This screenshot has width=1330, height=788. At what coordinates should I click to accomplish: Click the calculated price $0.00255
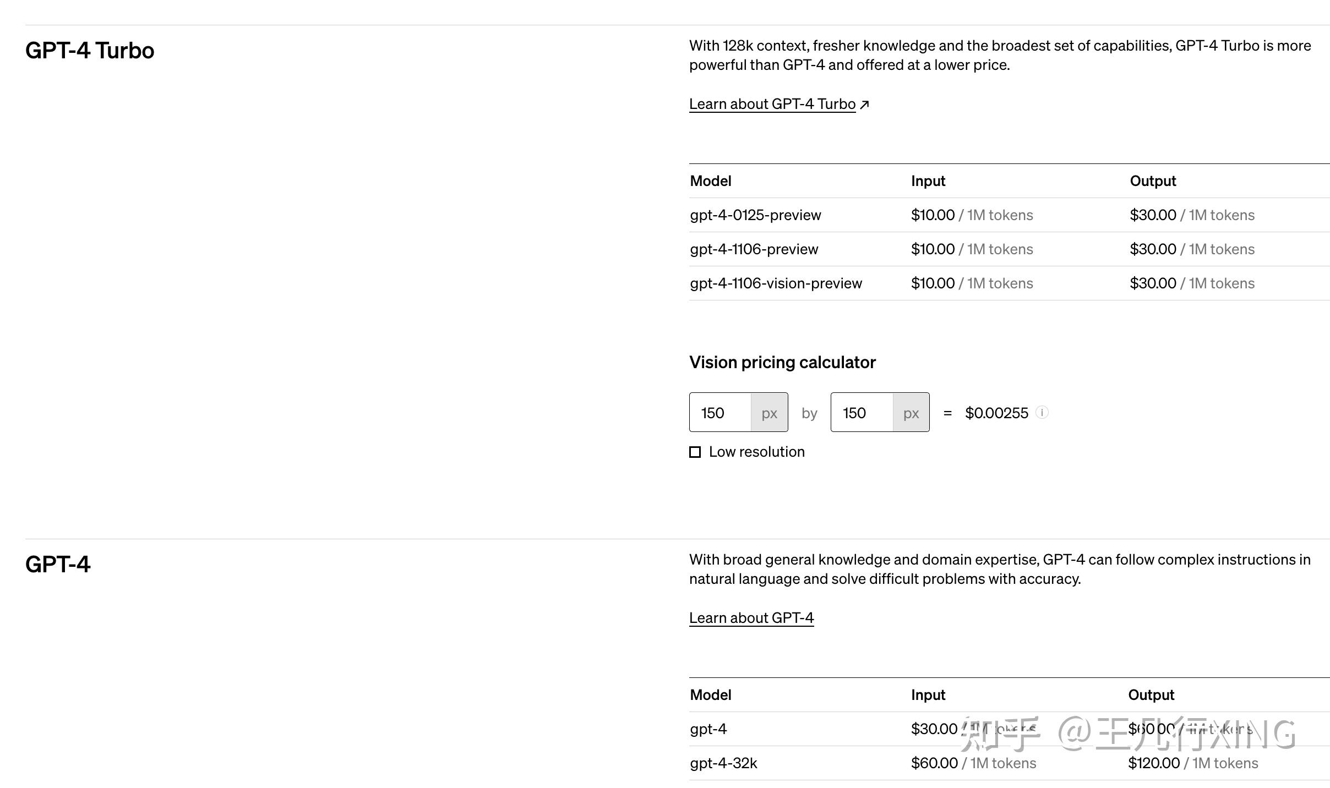[997, 412]
